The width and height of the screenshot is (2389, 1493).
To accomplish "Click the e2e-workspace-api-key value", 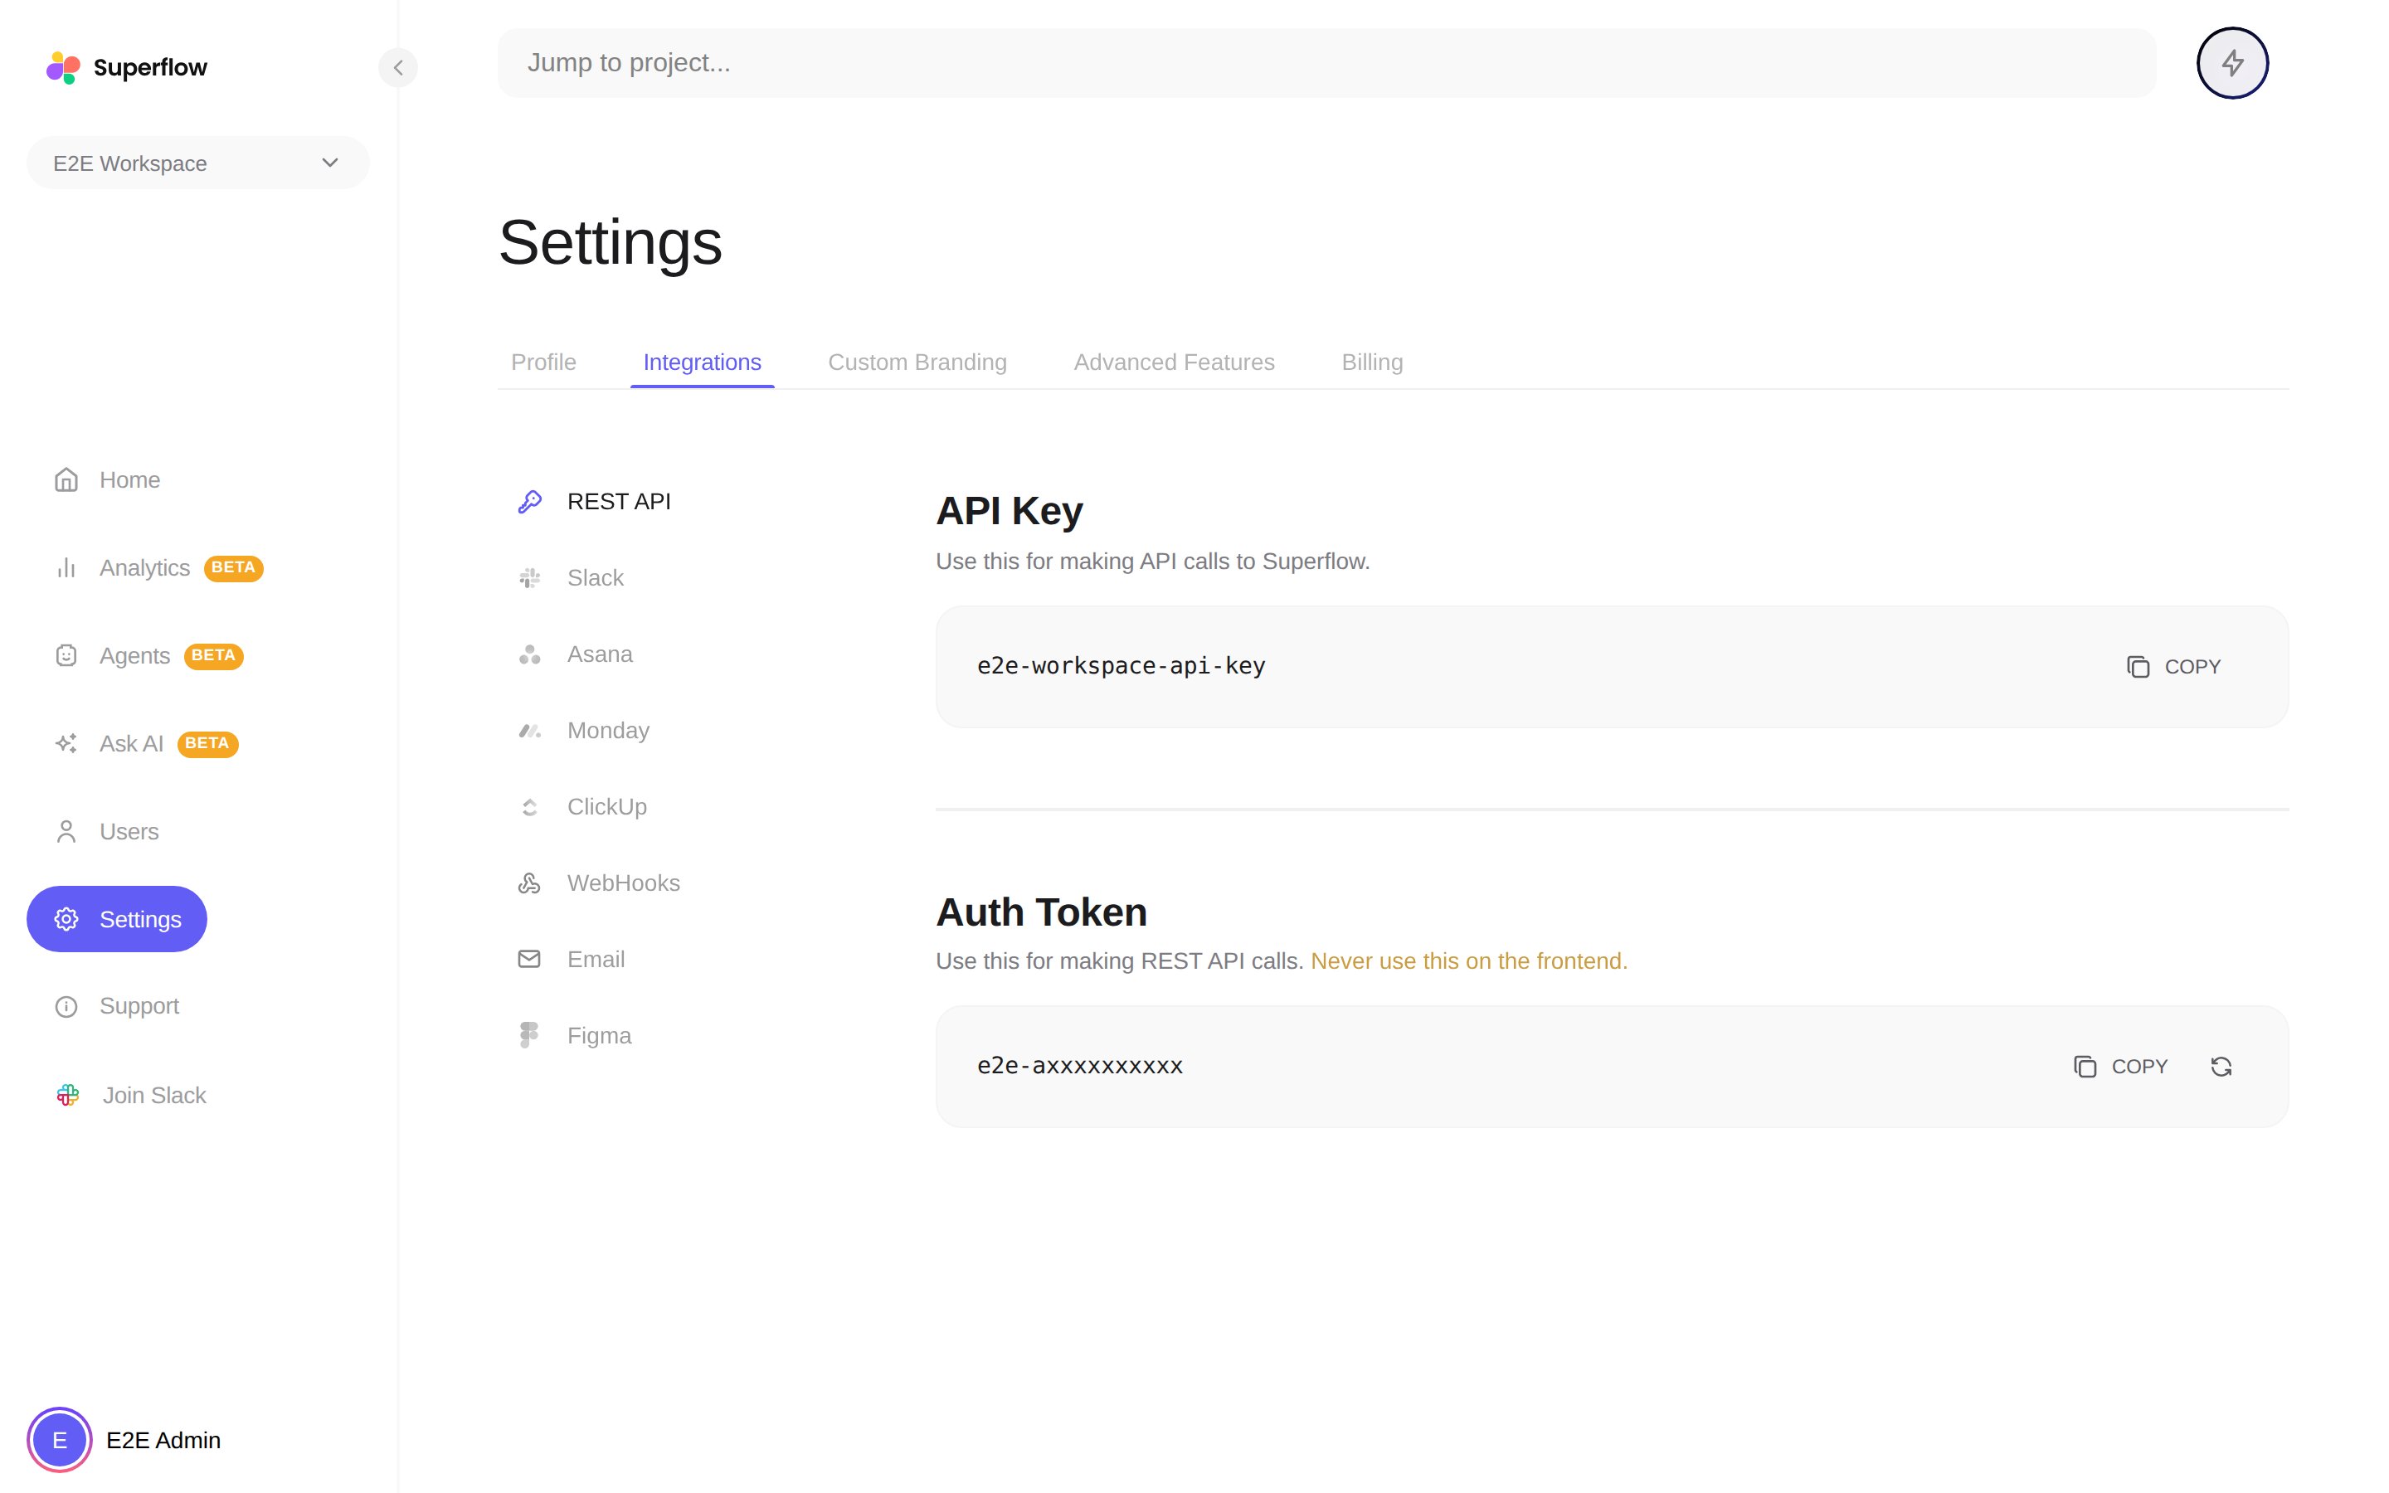I will (1122, 667).
